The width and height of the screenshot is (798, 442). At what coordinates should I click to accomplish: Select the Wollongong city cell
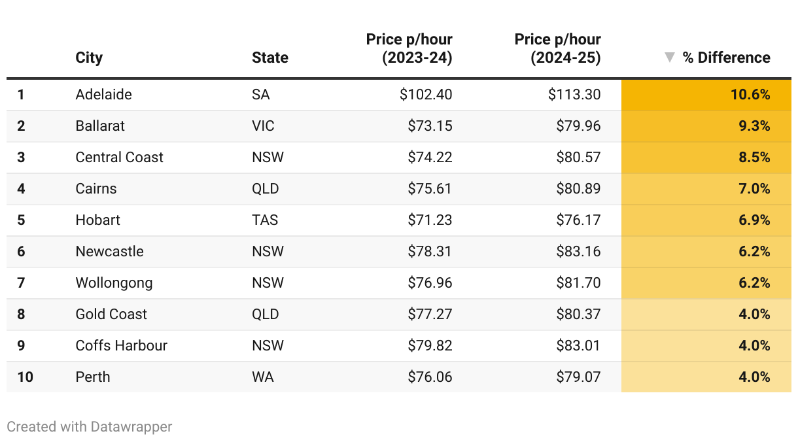114,282
